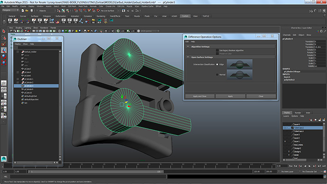Click the playback range slider bar
This screenshot has height=184, width=327.
click(x=96, y=172)
